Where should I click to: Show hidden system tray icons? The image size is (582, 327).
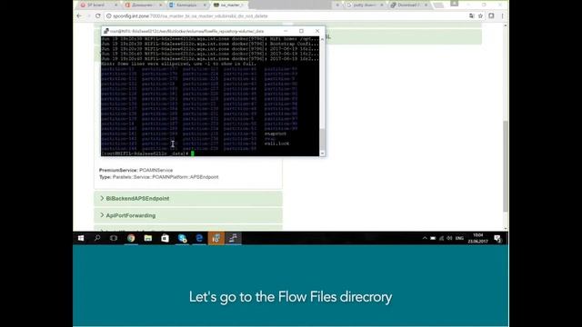click(x=425, y=238)
